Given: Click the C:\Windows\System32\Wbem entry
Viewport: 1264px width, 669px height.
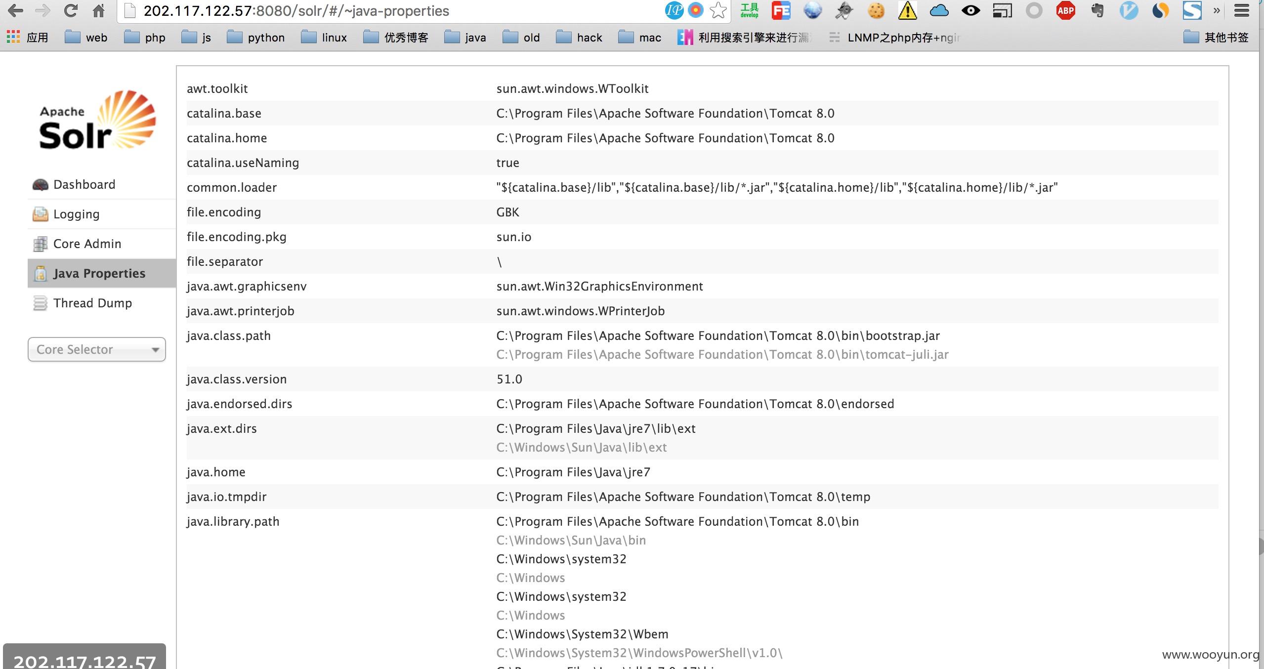Looking at the screenshot, I should pos(582,634).
